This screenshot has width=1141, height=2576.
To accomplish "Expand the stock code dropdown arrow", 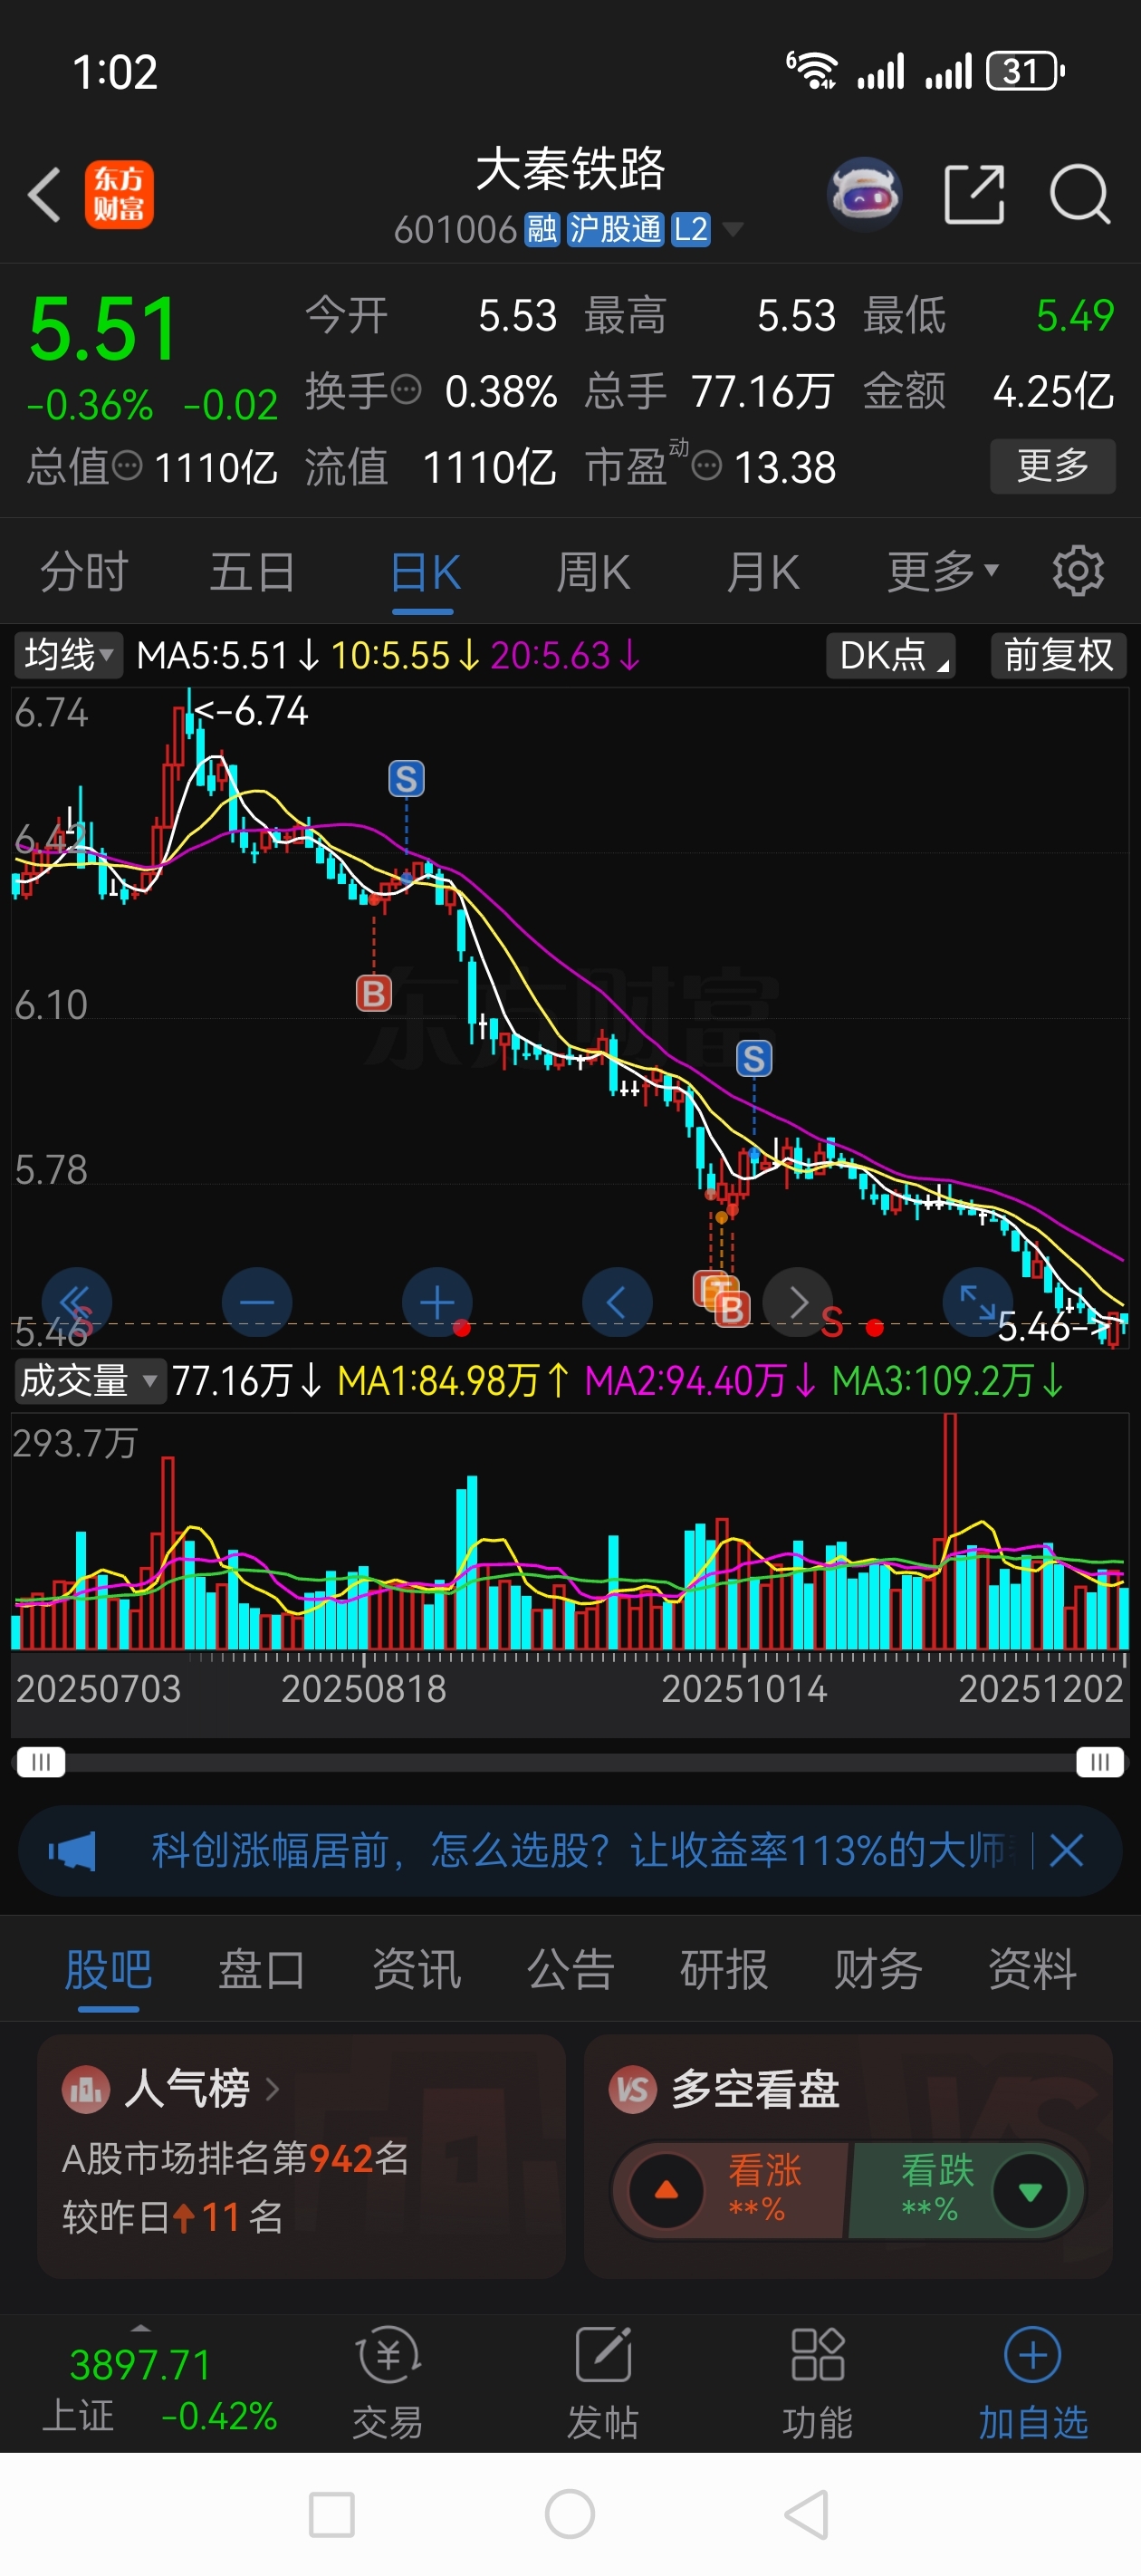I will (733, 230).
